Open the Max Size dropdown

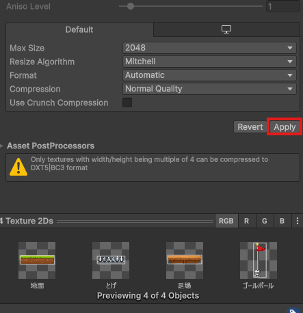point(209,48)
